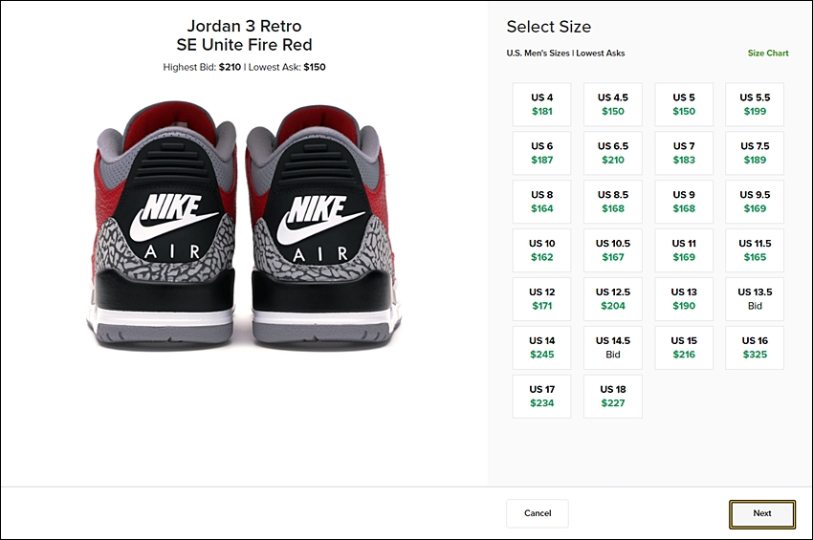The width and height of the screenshot is (813, 540).
Task: Select size US 4 for $181
Action: (541, 104)
